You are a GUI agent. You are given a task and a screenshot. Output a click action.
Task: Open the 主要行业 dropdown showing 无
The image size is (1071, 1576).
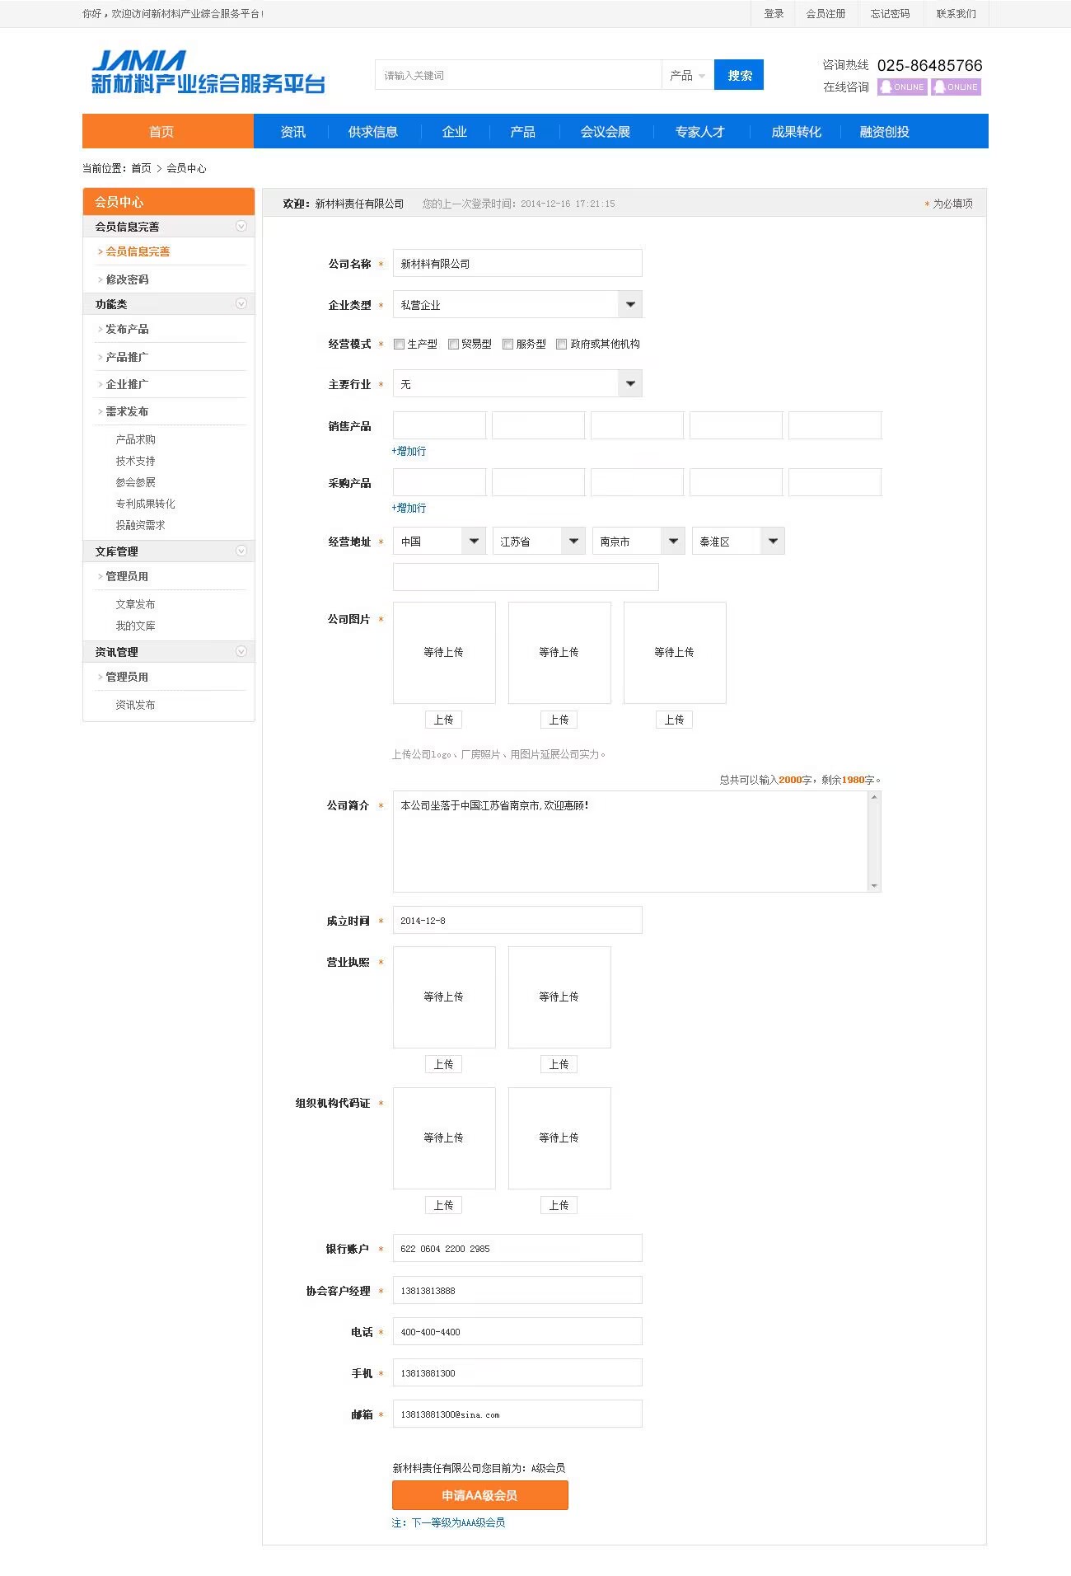tap(517, 383)
